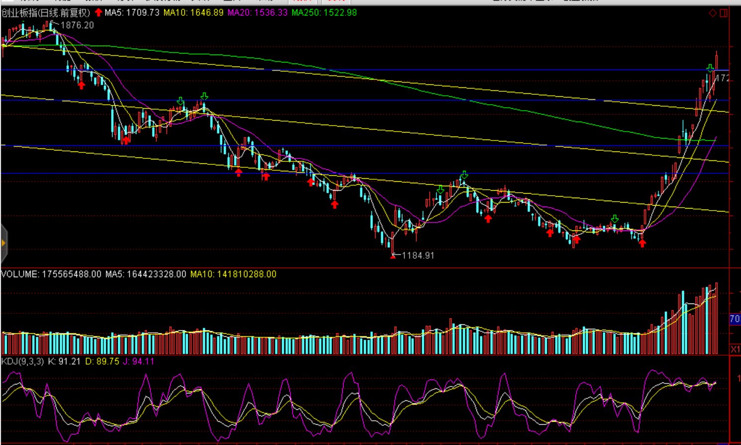Viewport: 741px width, 445px height.
Task: Click the red diamond icon at top right
Action: pos(713,13)
